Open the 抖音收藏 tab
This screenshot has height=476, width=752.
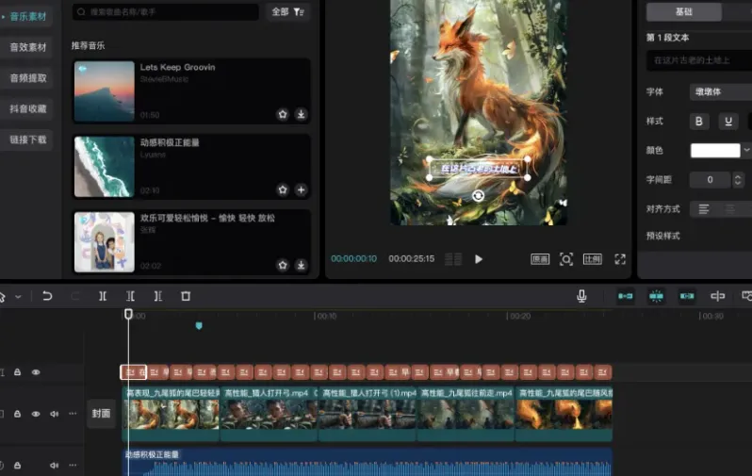(28, 109)
